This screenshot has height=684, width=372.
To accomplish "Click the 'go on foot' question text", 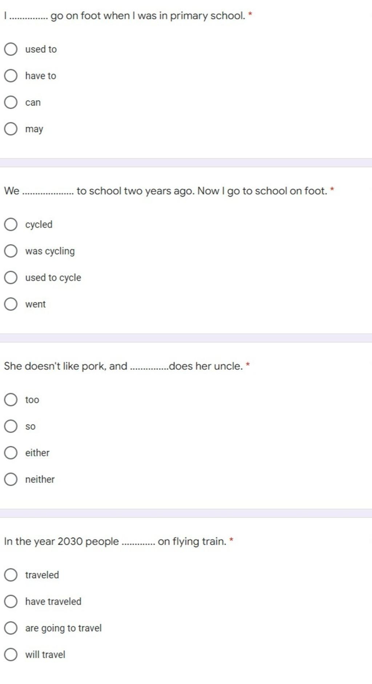I will point(127,16).
